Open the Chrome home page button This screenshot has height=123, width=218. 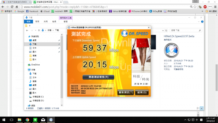[17, 7]
